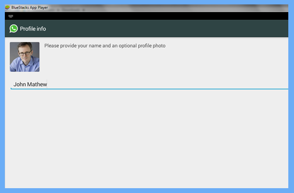Click the WhatsApp logo icon
The image size is (294, 193).
click(14, 29)
